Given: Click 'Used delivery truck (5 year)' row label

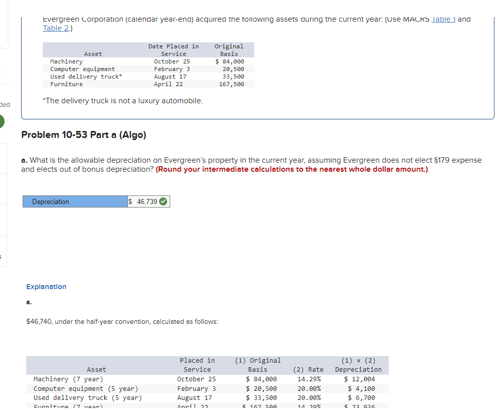Looking at the screenshot, I should [88, 398].
